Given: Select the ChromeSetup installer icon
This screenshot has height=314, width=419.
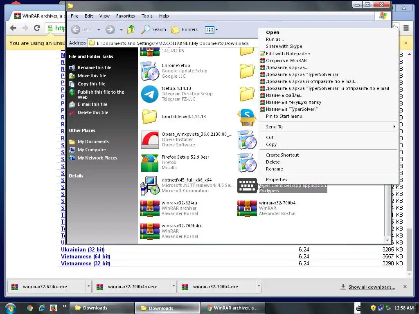Looking at the screenshot, I should click(150, 71).
